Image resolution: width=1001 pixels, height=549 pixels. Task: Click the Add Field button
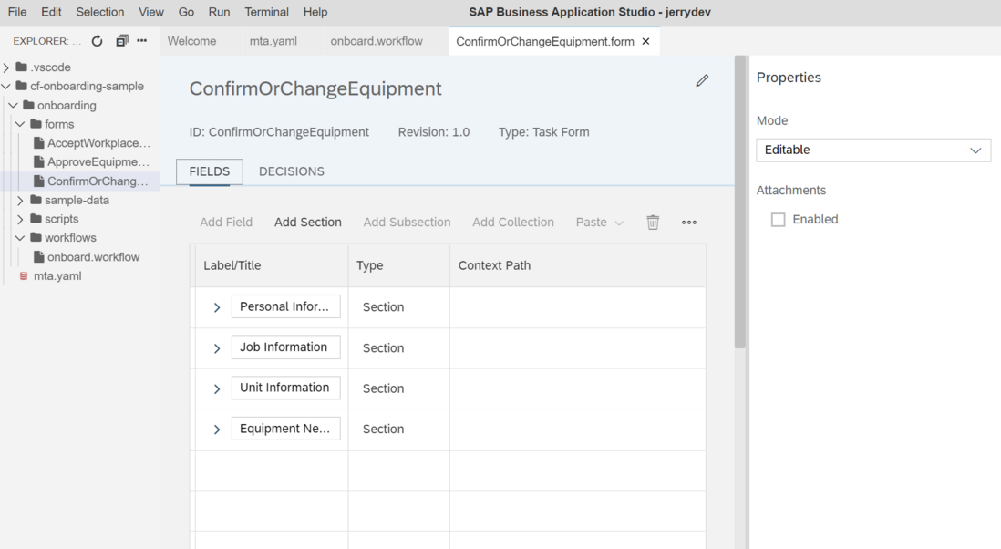226,223
